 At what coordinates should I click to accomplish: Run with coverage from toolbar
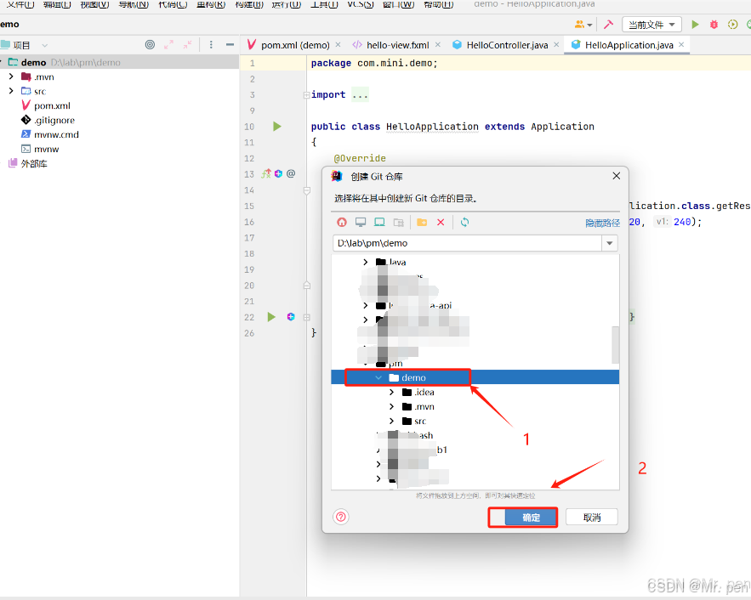point(732,24)
